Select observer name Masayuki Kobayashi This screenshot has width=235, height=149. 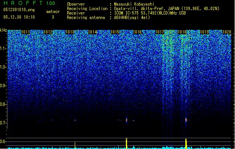pyautogui.click(x=134, y=4)
